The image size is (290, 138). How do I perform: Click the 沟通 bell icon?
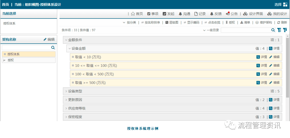(180, 14)
